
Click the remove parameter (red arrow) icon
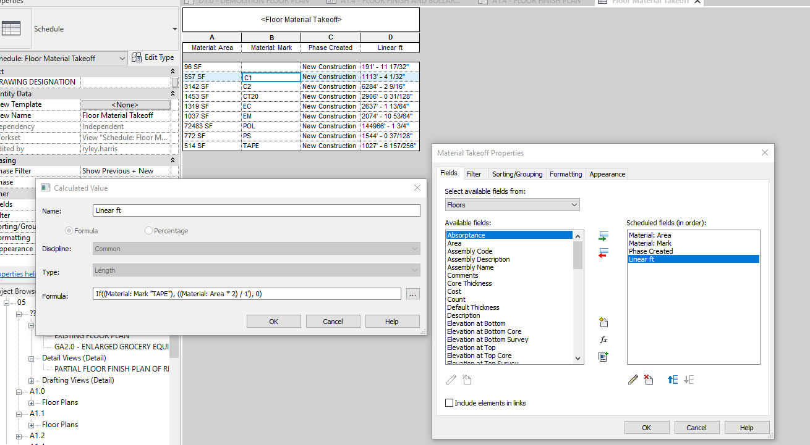603,253
